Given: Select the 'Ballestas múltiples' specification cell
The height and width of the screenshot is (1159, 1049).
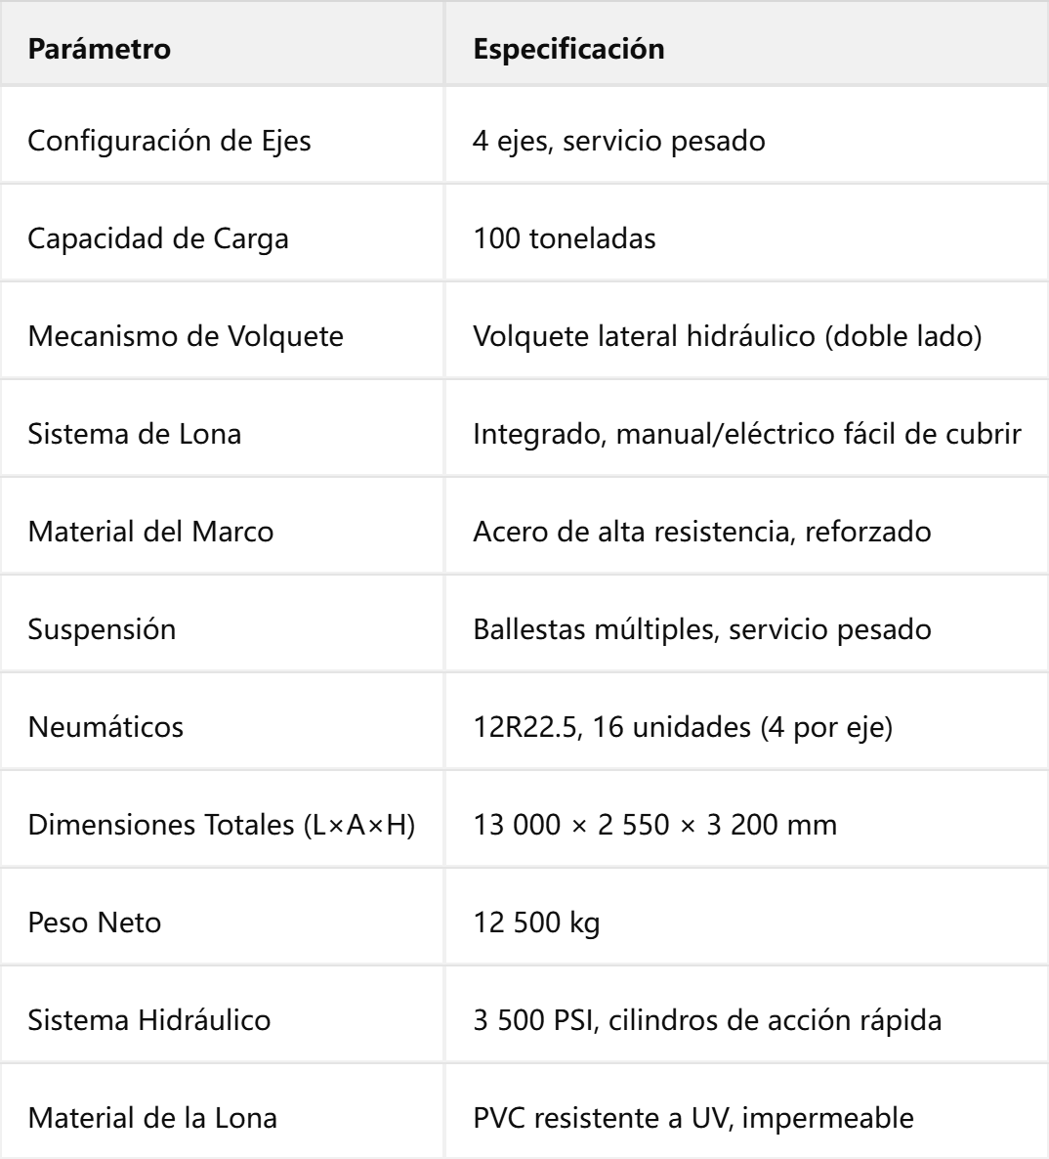Looking at the screenshot, I should tap(746, 623).
